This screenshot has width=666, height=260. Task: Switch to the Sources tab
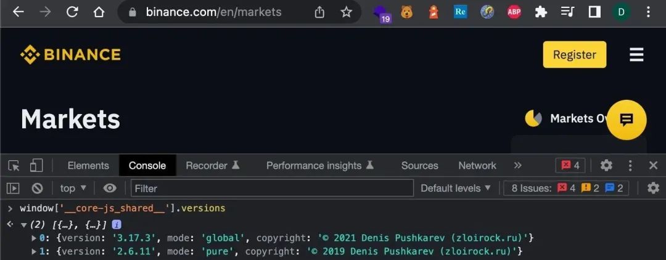(419, 165)
